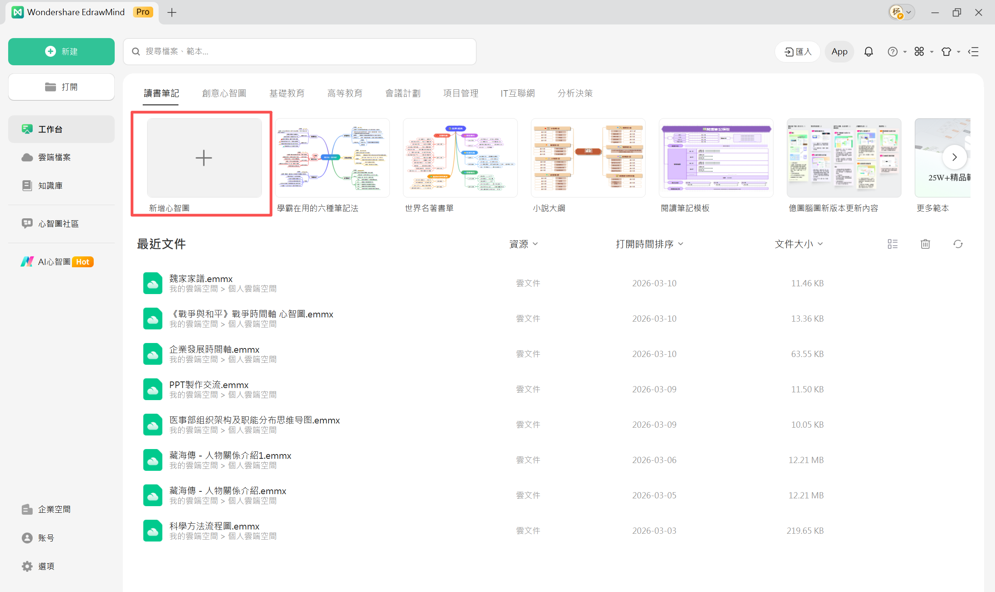The width and height of the screenshot is (995, 592).
Task: Open the skin theme shirt icon
Action: click(x=946, y=51)
